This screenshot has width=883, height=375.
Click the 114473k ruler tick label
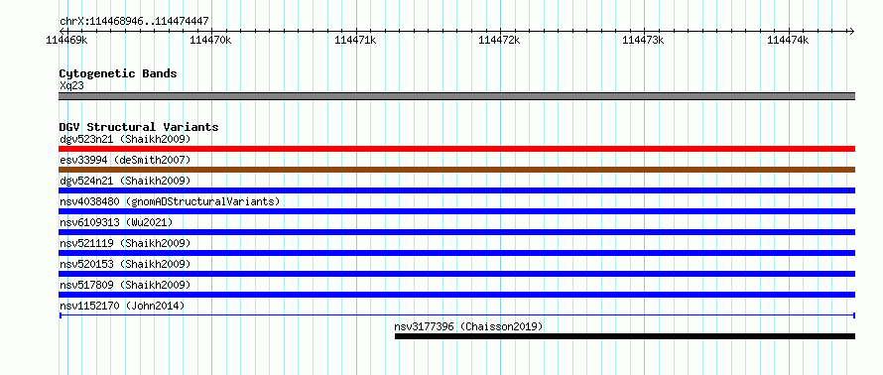pyautogui.click(x=643, y=40)
